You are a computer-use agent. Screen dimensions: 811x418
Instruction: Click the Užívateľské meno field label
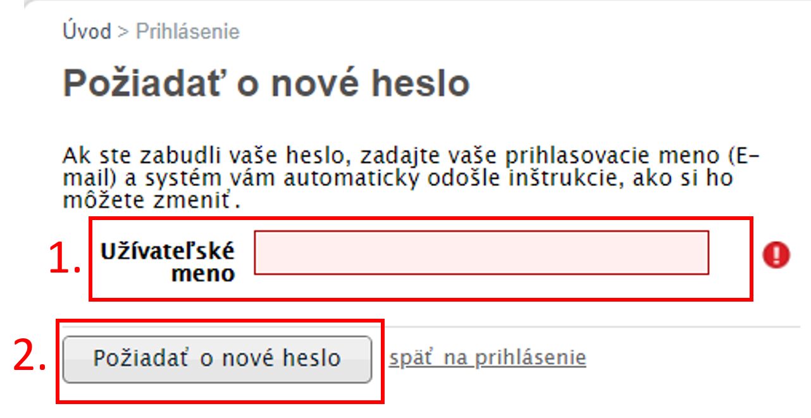click(x=167, y=262)
